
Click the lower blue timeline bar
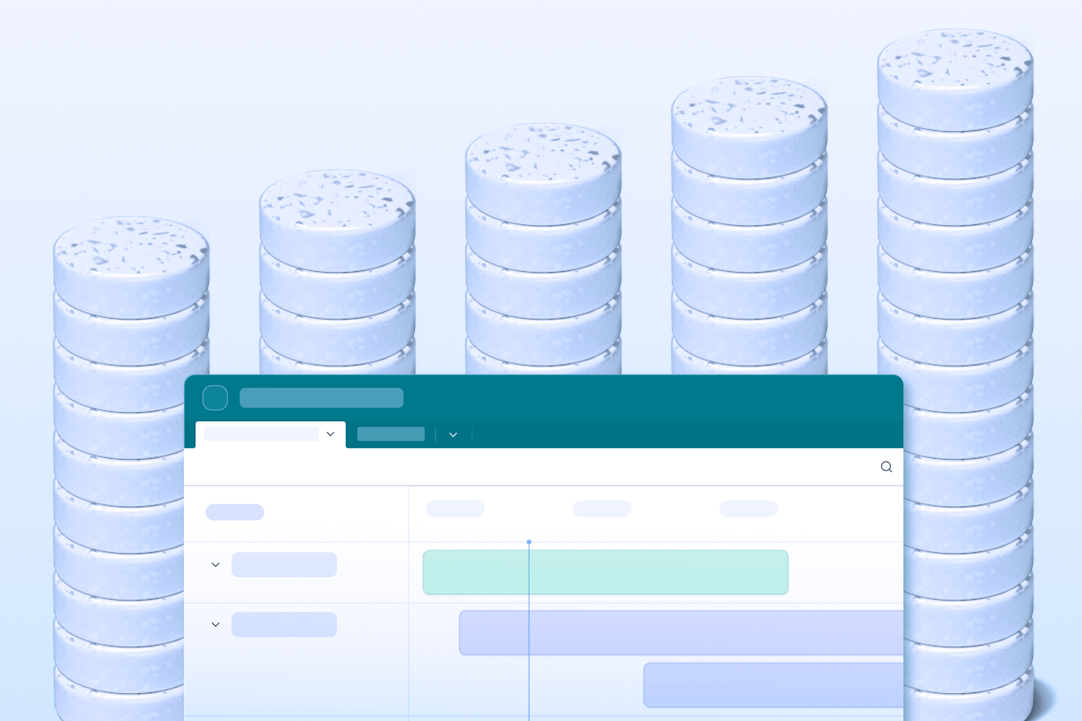pyautogui.click(x=773, y=685)
